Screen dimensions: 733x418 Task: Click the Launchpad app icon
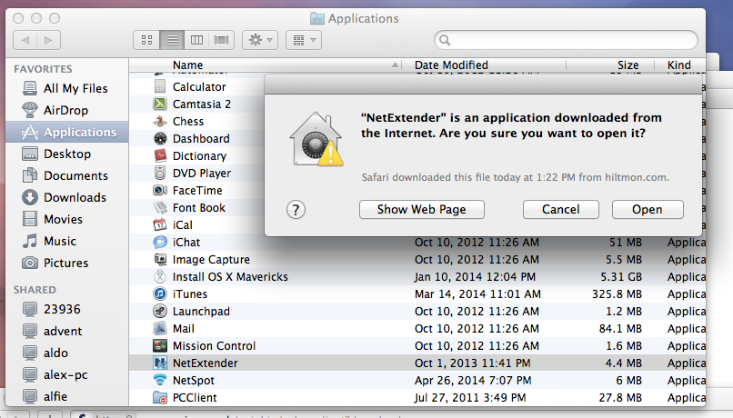click(x=160, y=311)
